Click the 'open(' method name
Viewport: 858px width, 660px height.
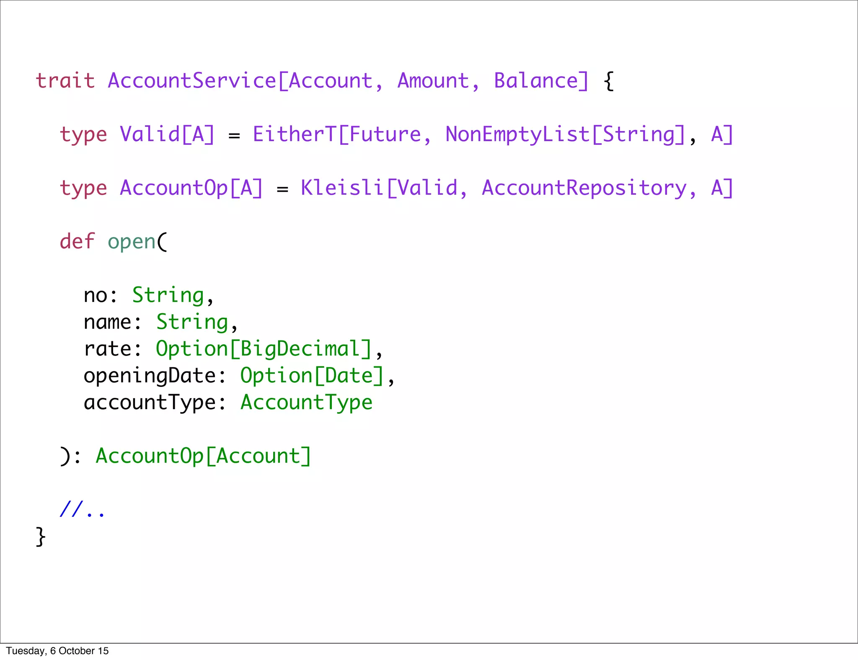137,242
